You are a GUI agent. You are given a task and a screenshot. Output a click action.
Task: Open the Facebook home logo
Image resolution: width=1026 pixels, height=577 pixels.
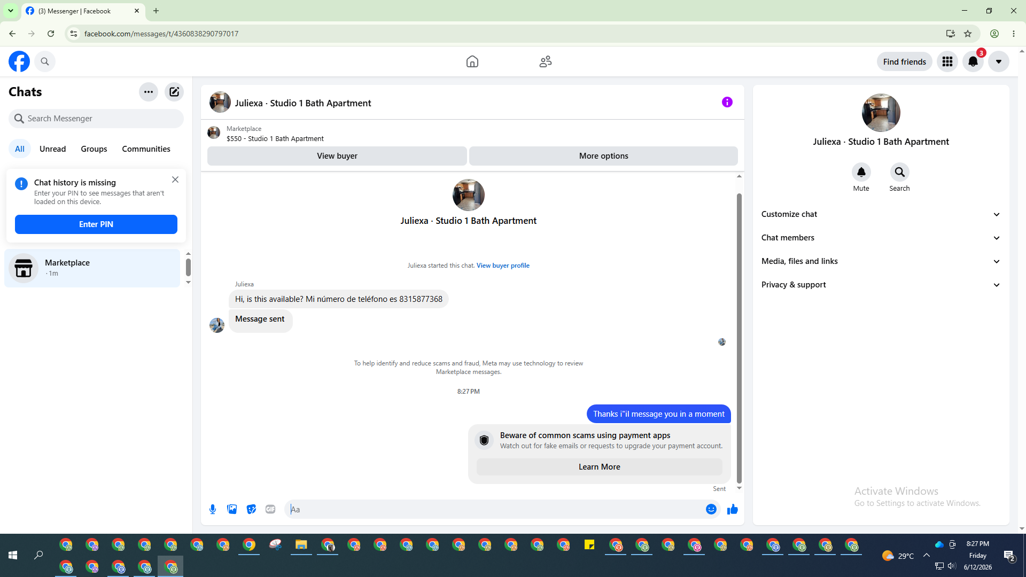[x=19, y=61]
